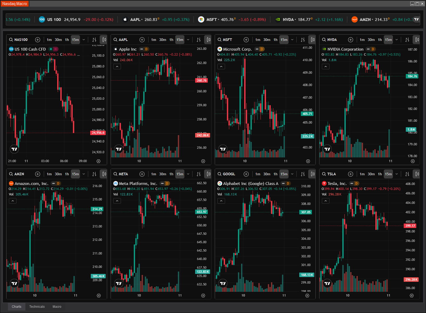Select the 1m interval on the NAS100 chart

point(49,40)
